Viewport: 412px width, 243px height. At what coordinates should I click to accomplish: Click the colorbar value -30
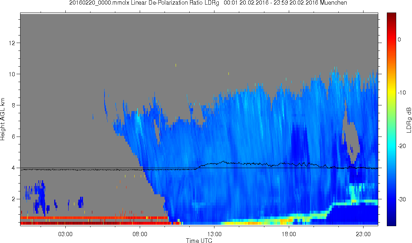pos(402,200)
